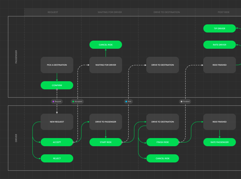Select the green Accepted event tag

click(x=77, y=102)
